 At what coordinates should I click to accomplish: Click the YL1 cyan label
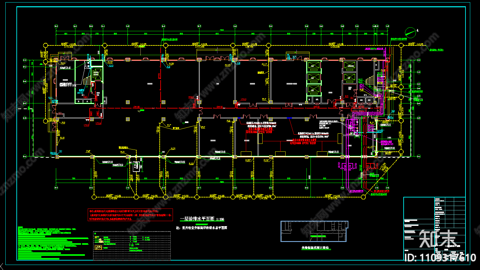pos(61,151)
